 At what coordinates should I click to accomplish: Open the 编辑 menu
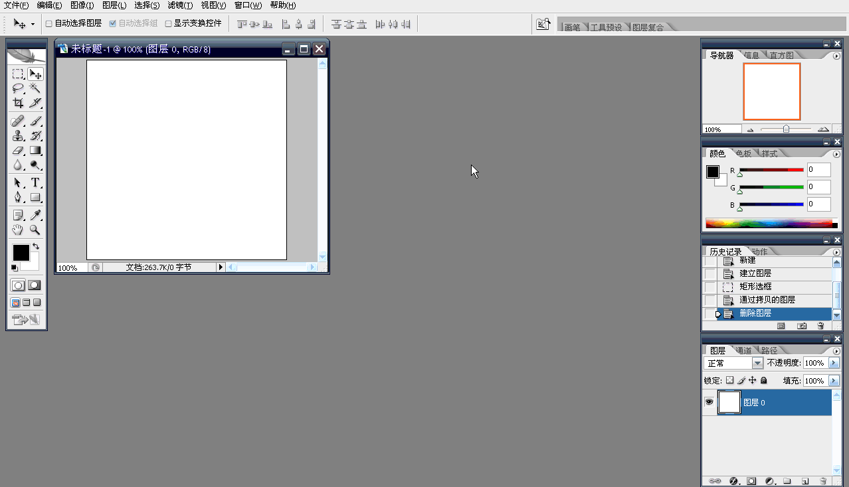point(49,5)
